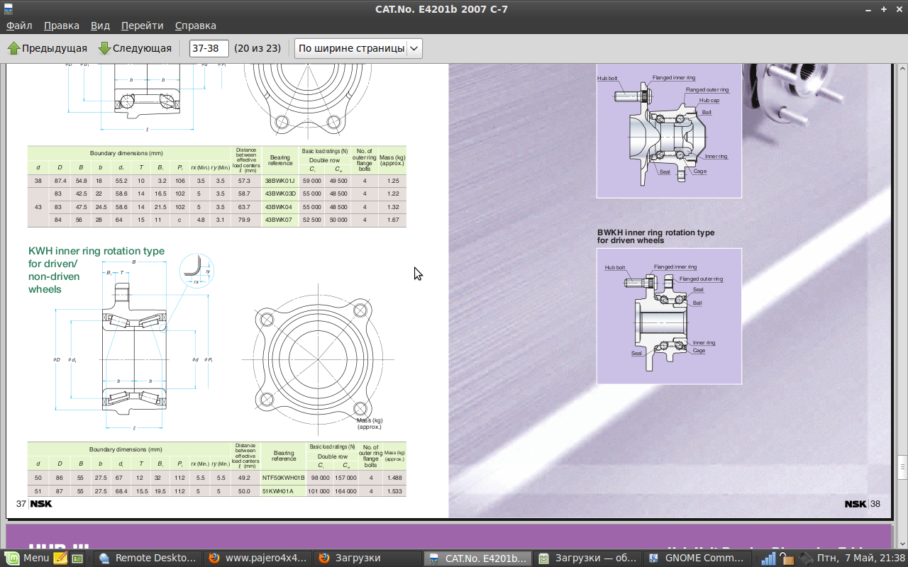Click the page number field showing 37-38
Screen dimensions: 908x567
[x=209, y=48]
